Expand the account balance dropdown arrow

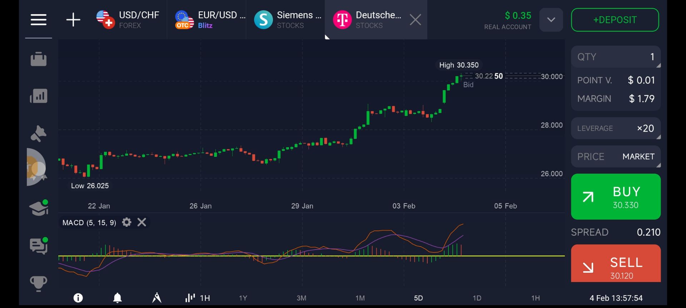pyautogui.click(x=551, y=20)
